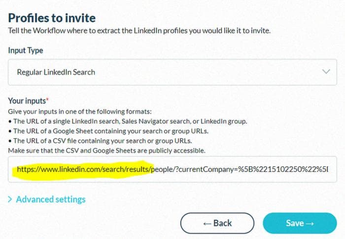Click the yellow highlighted part of the URL
Image resolution: width=345 pixels, height=239 pixels.
coord(84,169)
